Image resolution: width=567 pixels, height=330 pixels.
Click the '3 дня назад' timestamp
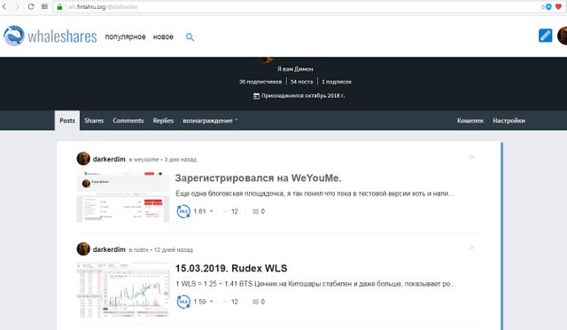point(181,160)
